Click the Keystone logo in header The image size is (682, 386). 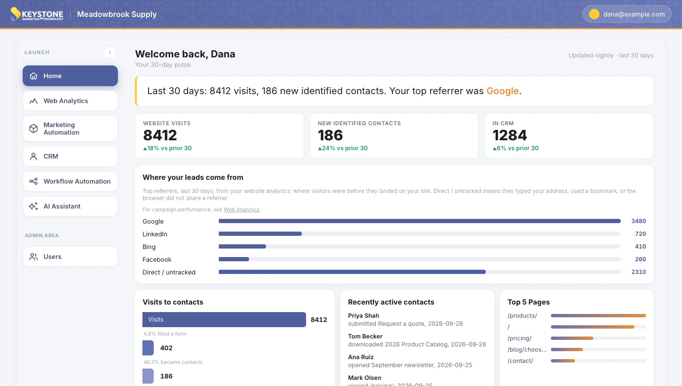(x=37, y=14)
